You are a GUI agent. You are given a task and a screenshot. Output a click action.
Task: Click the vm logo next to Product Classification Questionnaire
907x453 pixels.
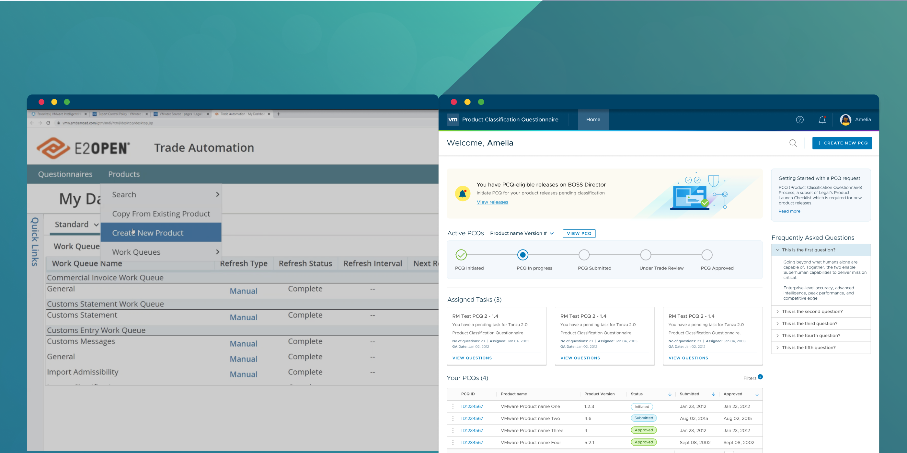tap(453, 120)
